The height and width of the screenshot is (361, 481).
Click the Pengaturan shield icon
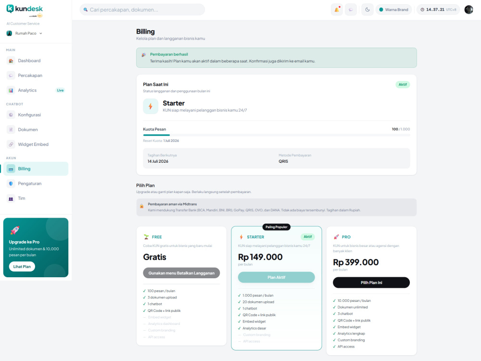coord(11,183)
